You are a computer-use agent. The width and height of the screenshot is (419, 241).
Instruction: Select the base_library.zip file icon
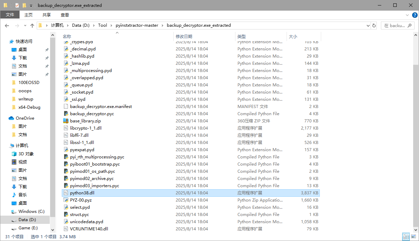66,121
